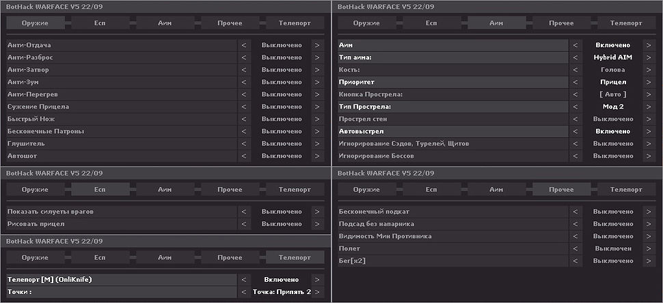The image size is (663, 303).
Task: Click the right arrow for Бесконечный подкат
Action: (649, 212)
